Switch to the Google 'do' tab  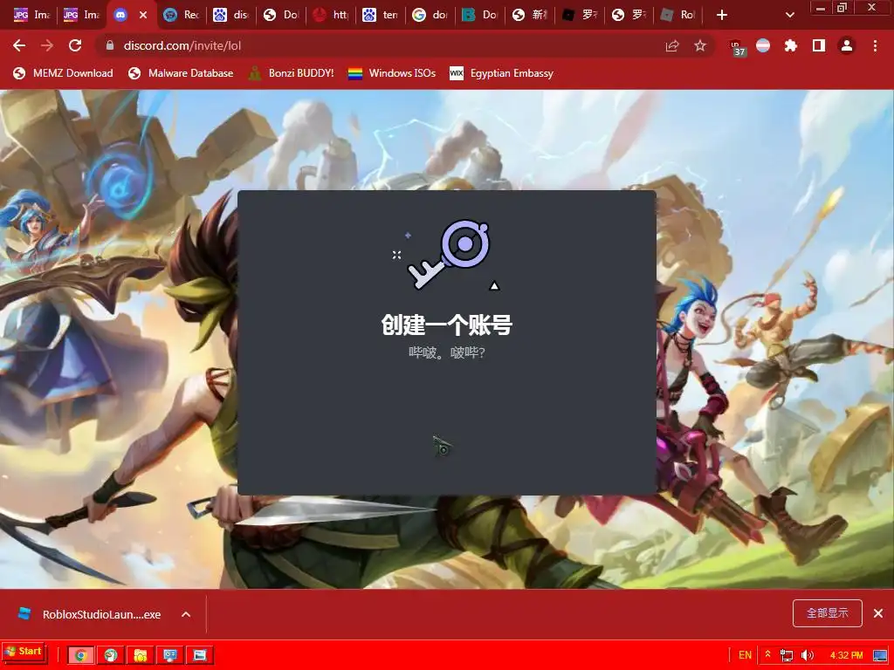(430, 15)
